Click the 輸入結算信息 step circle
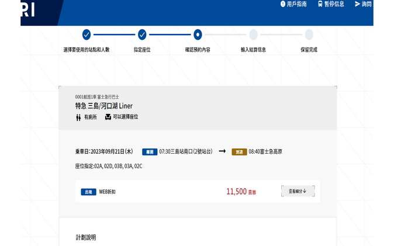The width and height of the screenshot is (394, 246). point(253,34)
